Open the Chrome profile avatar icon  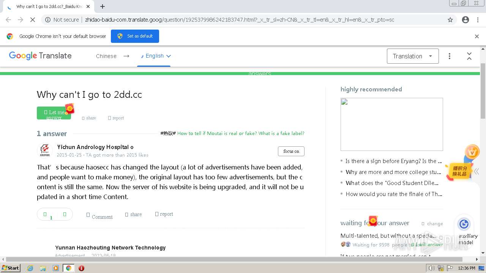pyautogui.click(x=465, y=20)
